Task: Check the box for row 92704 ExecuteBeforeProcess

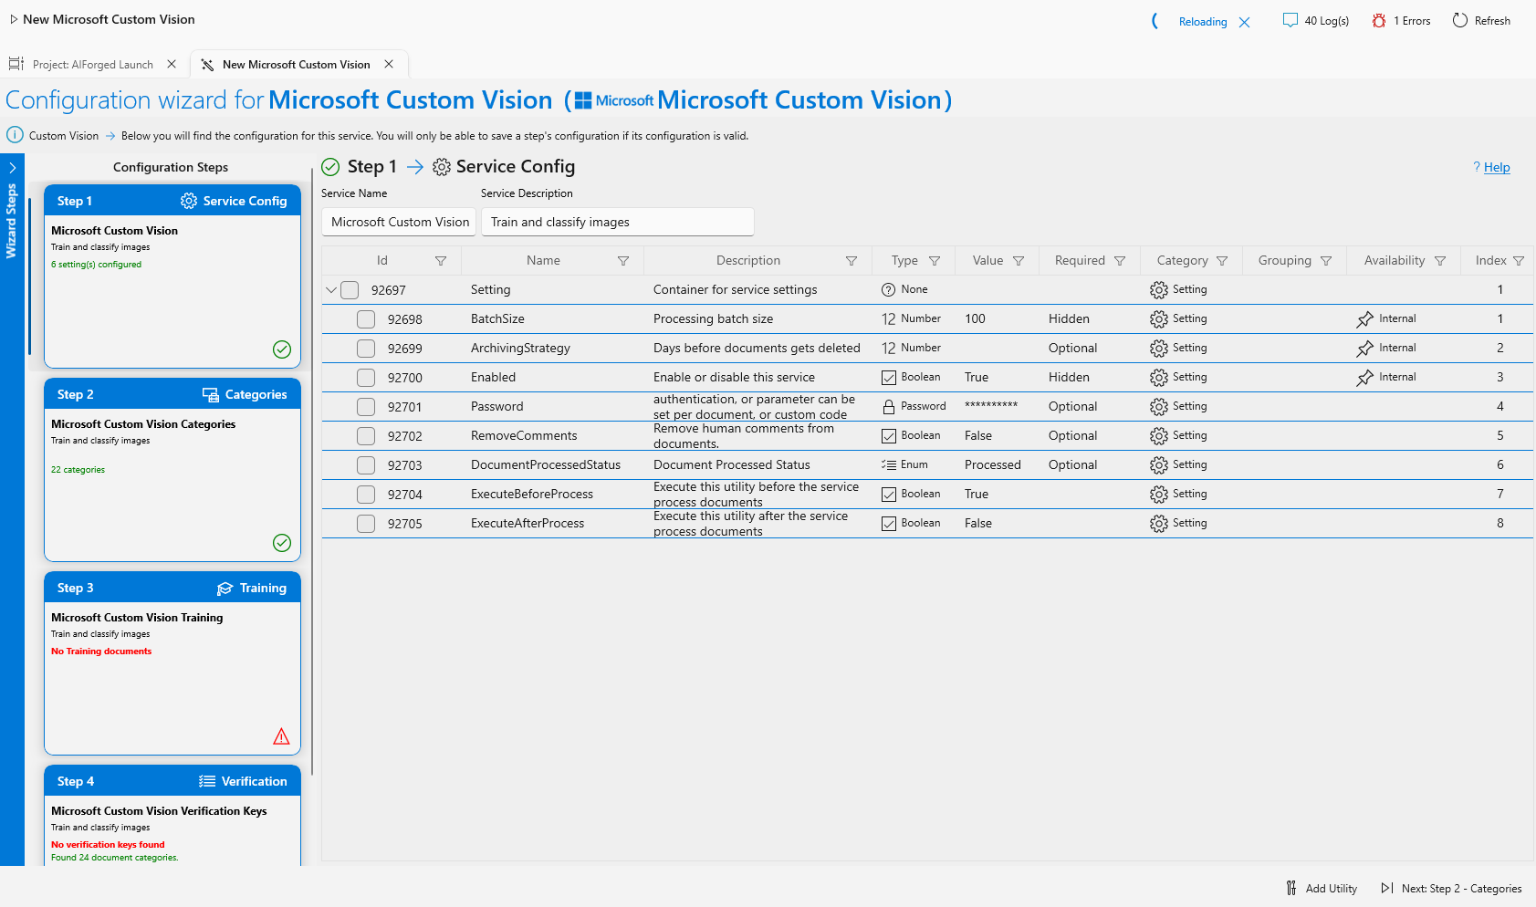Action: coord(366,495)
